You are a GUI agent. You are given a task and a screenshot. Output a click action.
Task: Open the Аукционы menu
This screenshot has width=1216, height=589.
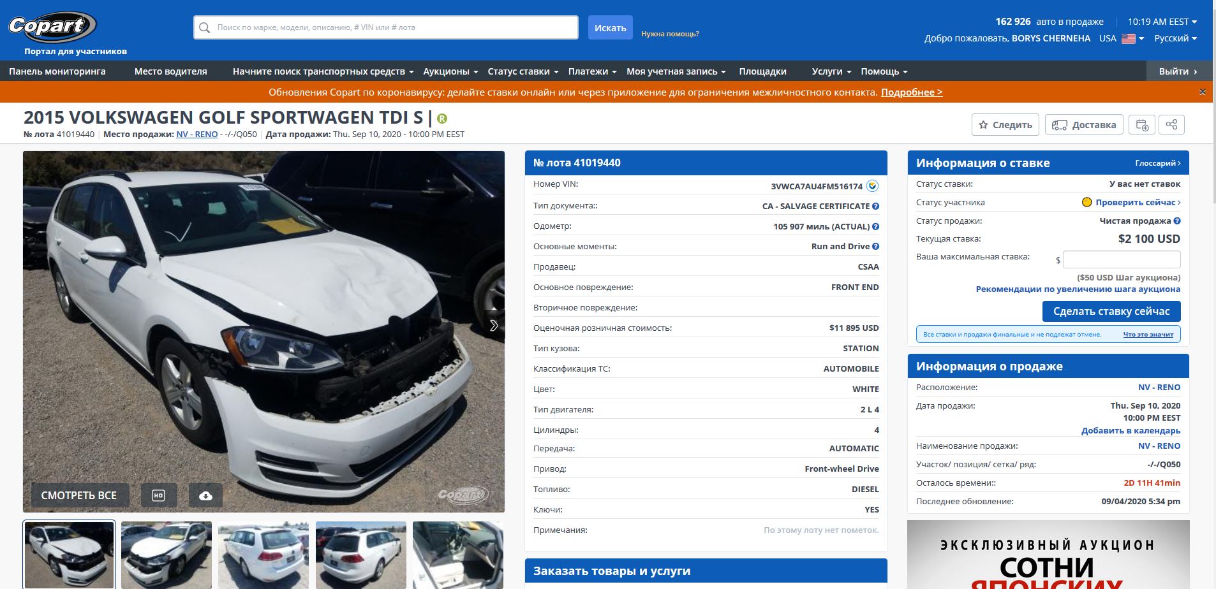[x=450, y=71]
